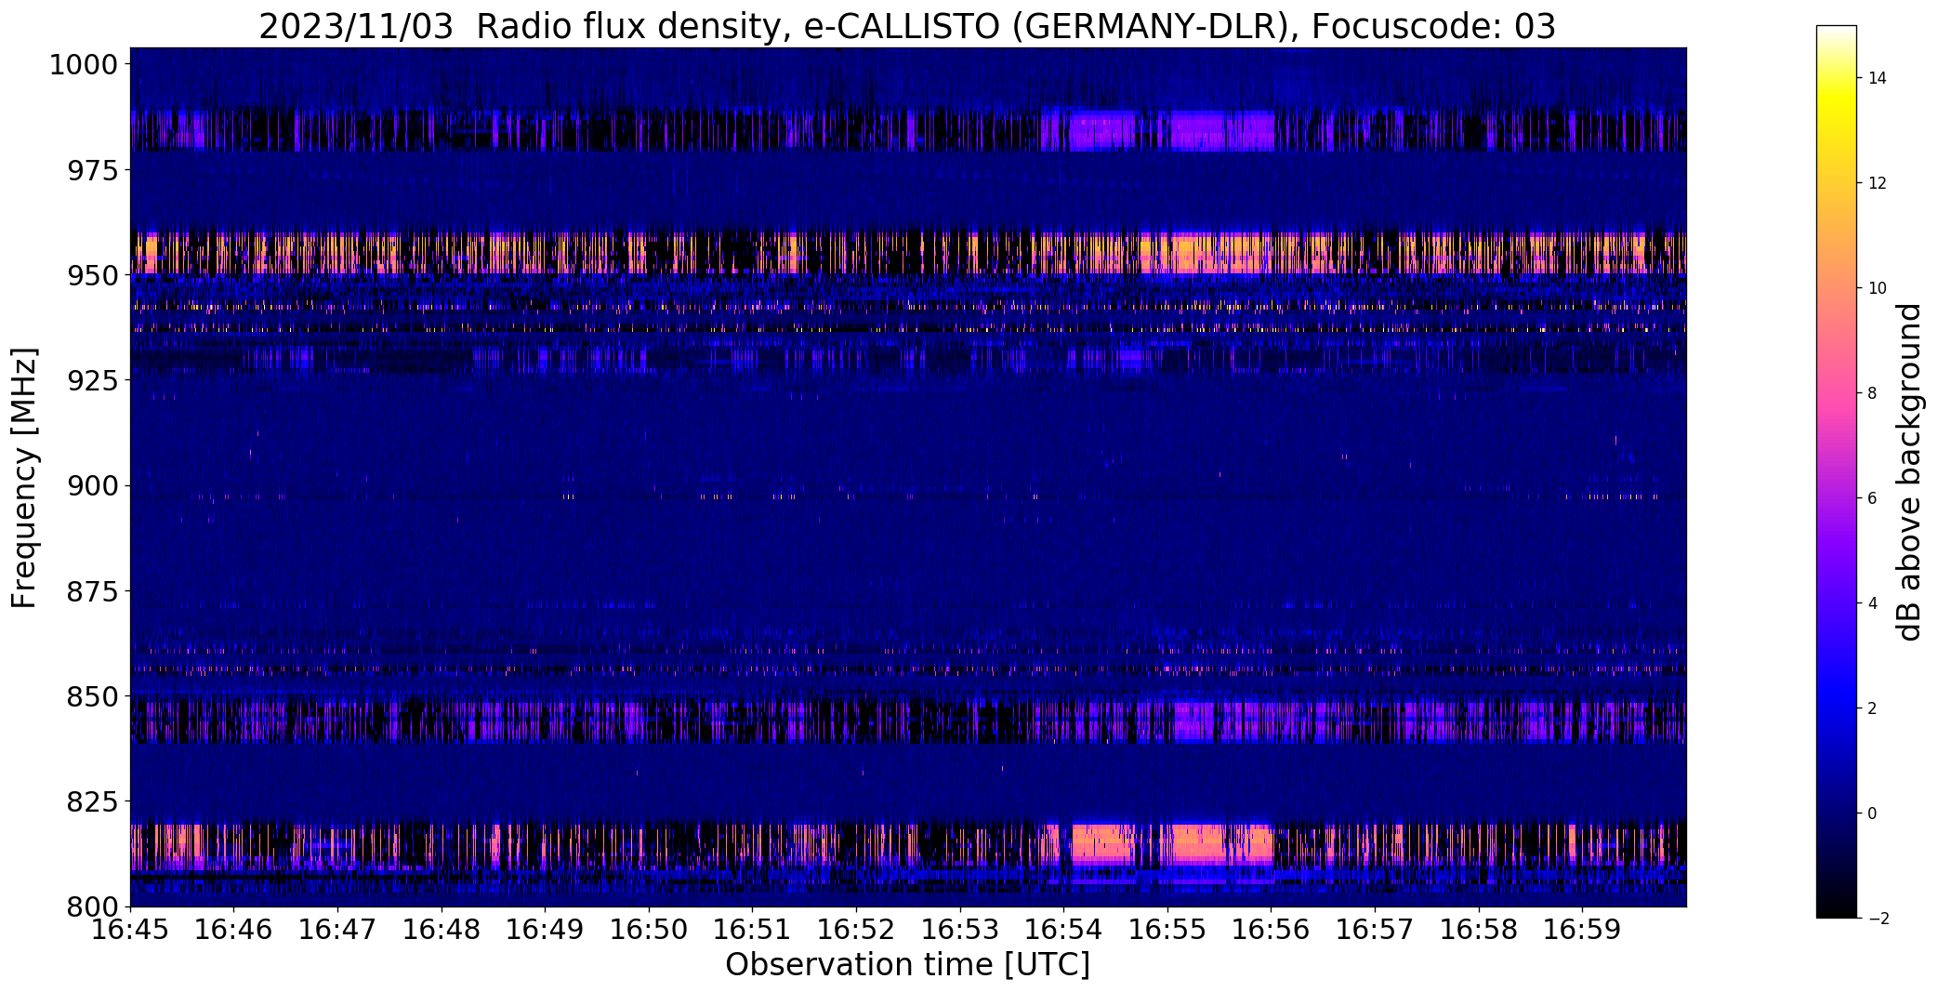Click the 800 frequency tick label
The image size is (1938, 992).
tap(93, 906)
